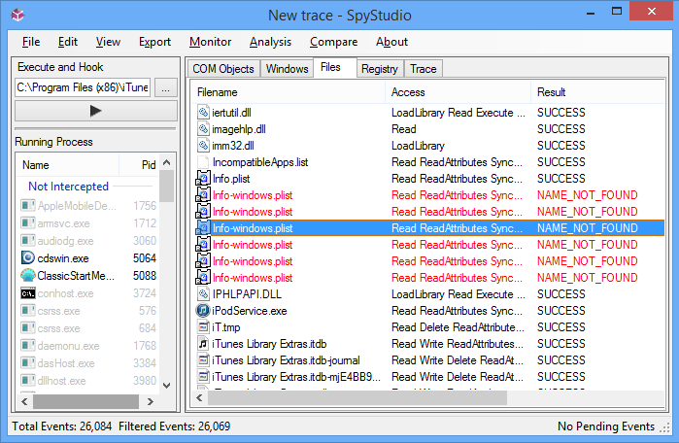Image resolution: width=679 pixels, height=443 pixels.
Task: Click the music note icon of iTunes Library Extras.itdb
Action: tap(203, 344)
